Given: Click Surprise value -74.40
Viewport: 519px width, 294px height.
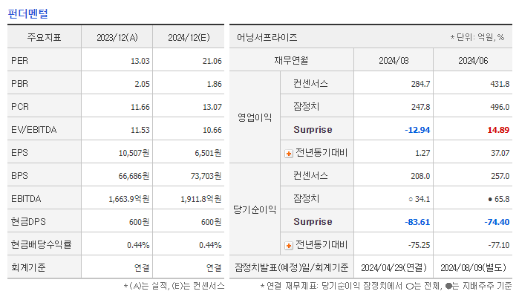Looking at the screenshot, I should pyautogui.click(x=497, y=222).
